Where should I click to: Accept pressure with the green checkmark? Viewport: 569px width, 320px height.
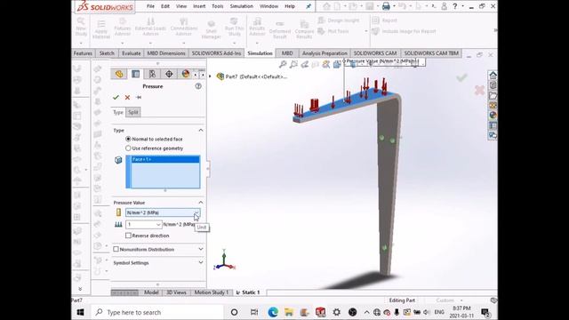[116, 97]
